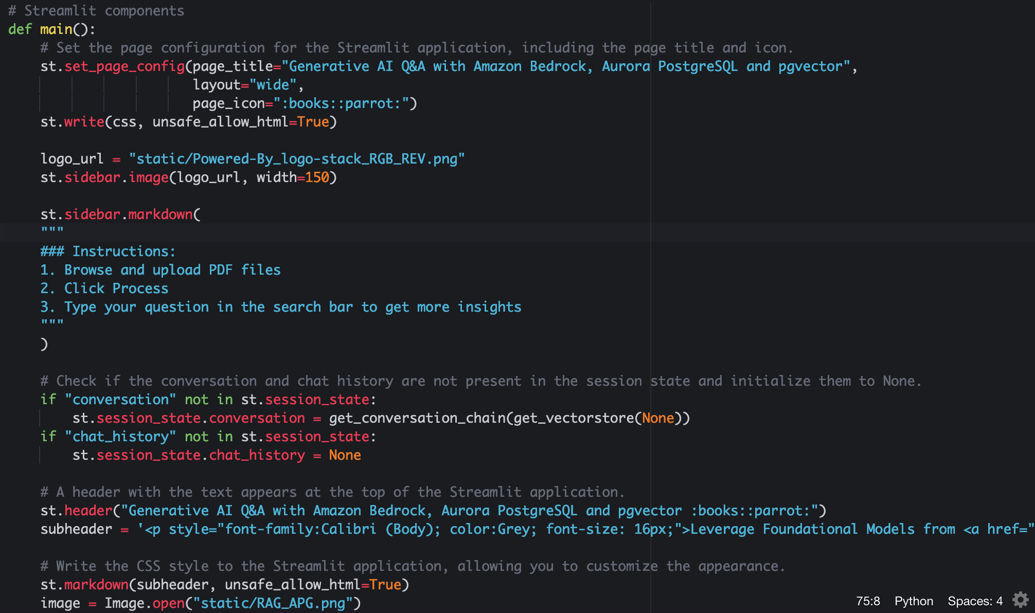Click the "chat_history" string in the if statement

coord(120,437)
